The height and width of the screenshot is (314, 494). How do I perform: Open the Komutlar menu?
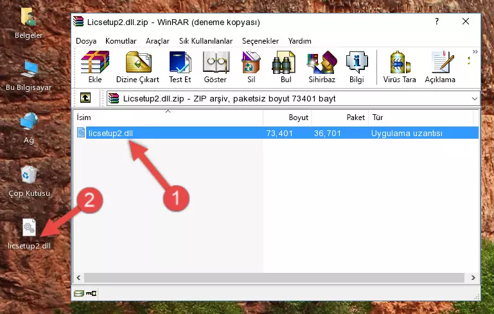[x=121, y=41]
